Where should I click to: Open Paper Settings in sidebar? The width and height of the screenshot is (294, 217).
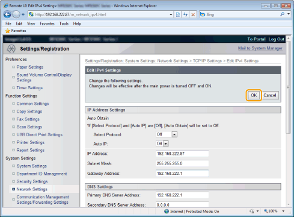[x=30, y=67]
